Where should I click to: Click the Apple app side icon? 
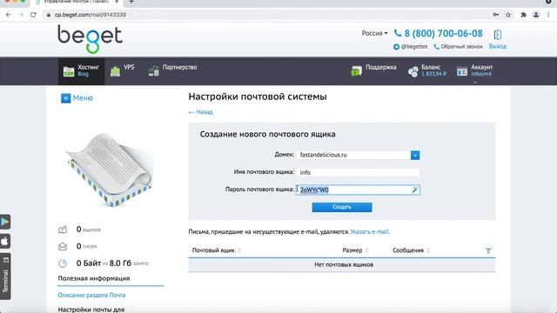(x=5, y=242)
